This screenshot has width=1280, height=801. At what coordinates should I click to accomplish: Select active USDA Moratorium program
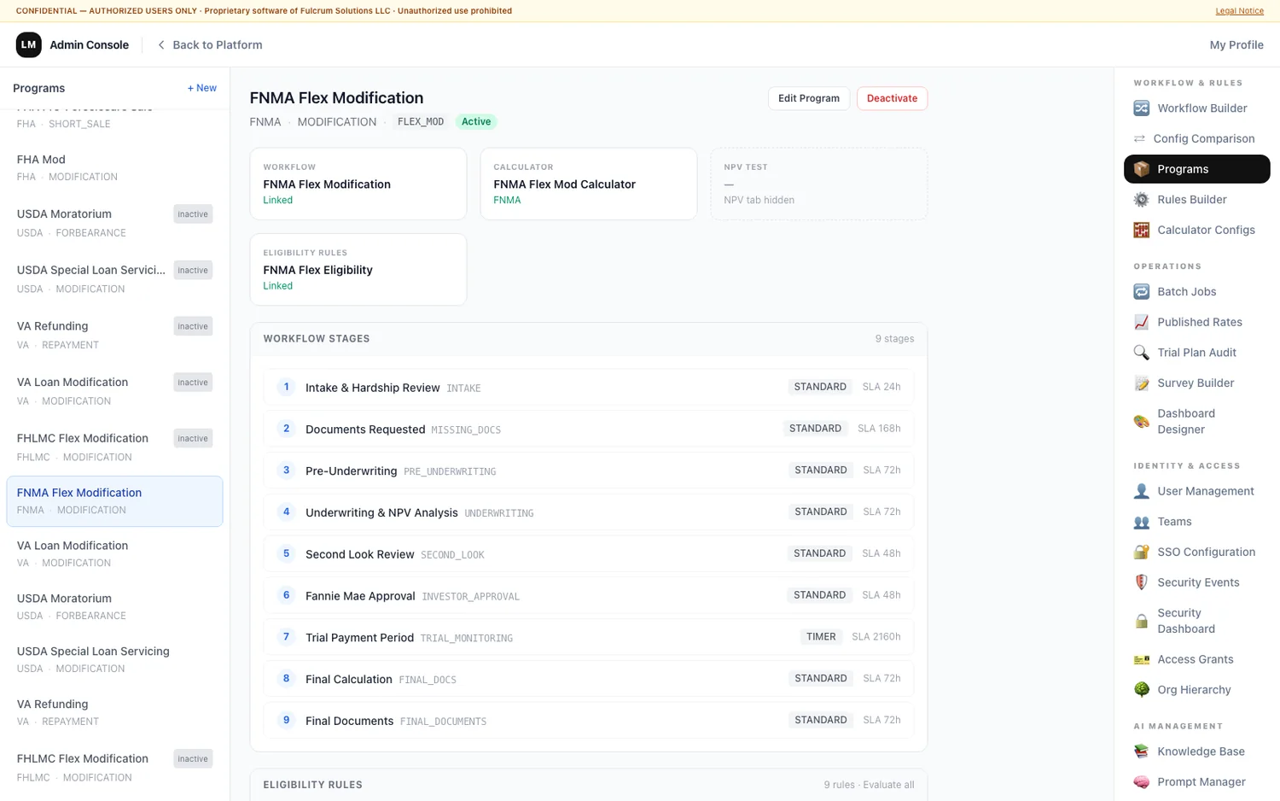114,606
